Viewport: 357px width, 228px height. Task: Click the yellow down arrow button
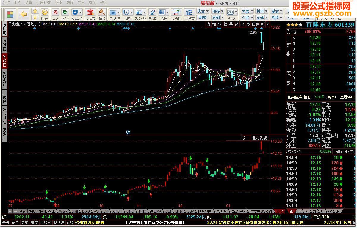click(35, 18)
